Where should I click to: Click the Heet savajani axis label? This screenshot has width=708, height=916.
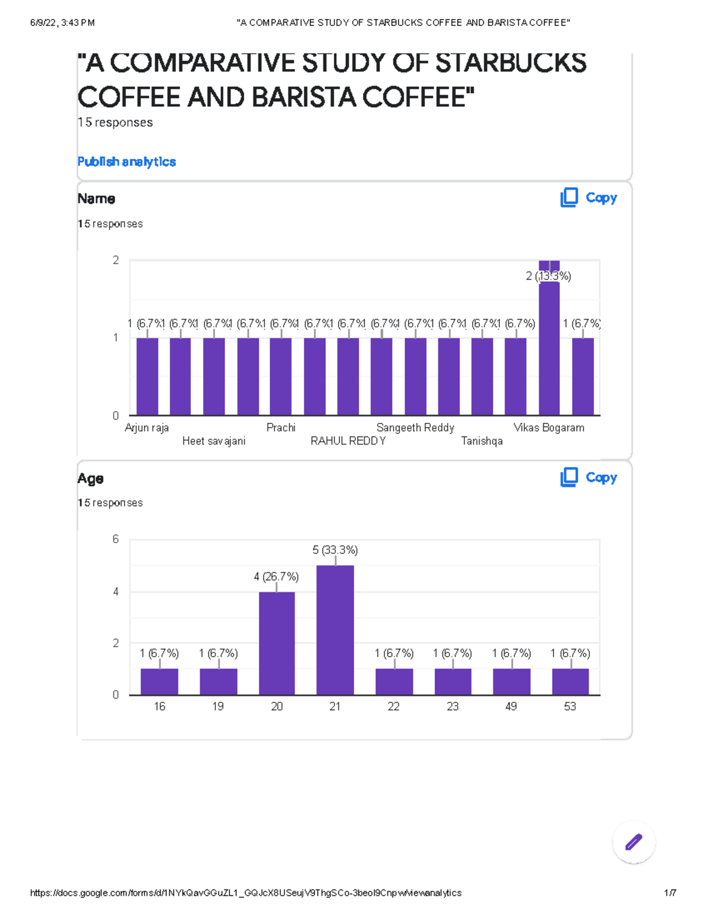click(x=214, y=441)
